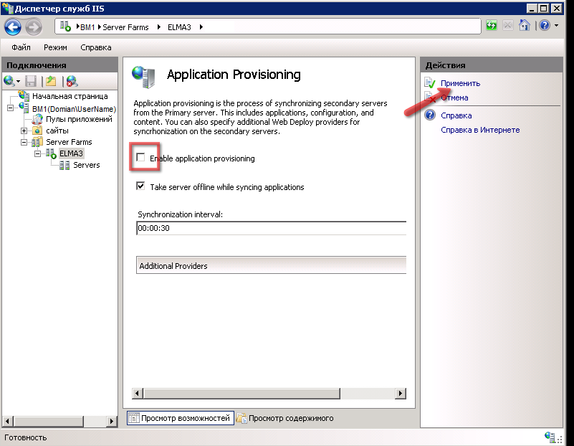
Task: Click the green refresh page icon
Action: 492,27
